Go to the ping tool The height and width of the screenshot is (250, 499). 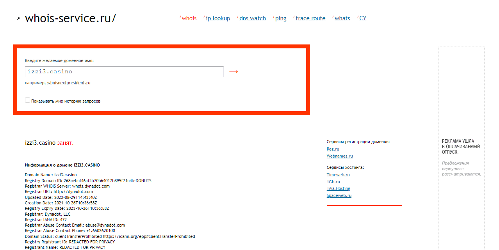tap(280, 18)
